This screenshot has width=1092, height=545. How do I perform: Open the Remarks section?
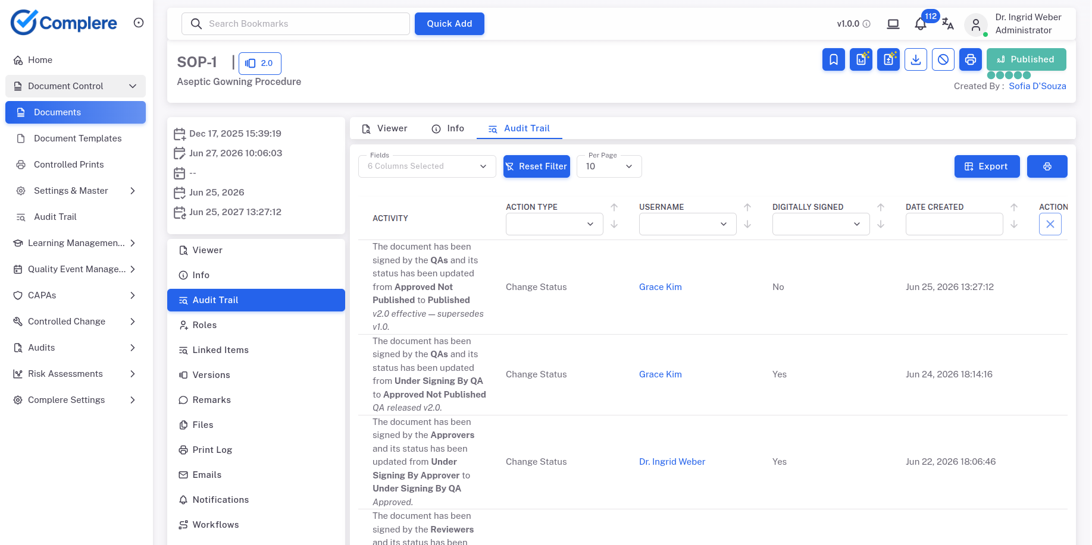(x=256, y=400)
